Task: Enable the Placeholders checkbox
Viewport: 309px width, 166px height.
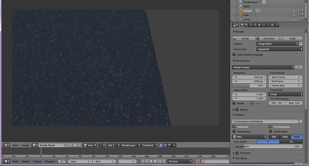Action: pos(234,132)
